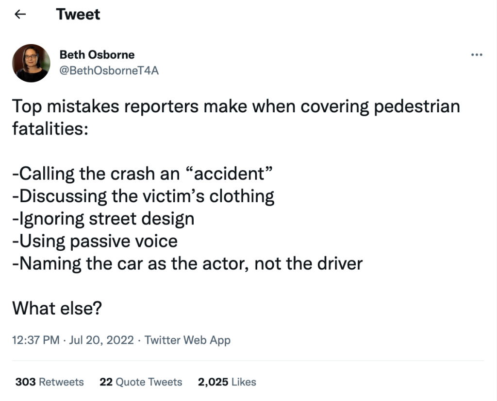Click the "Ignoring street design" line
The height and width of the screenshot is (401, 497).
[103, 218]
